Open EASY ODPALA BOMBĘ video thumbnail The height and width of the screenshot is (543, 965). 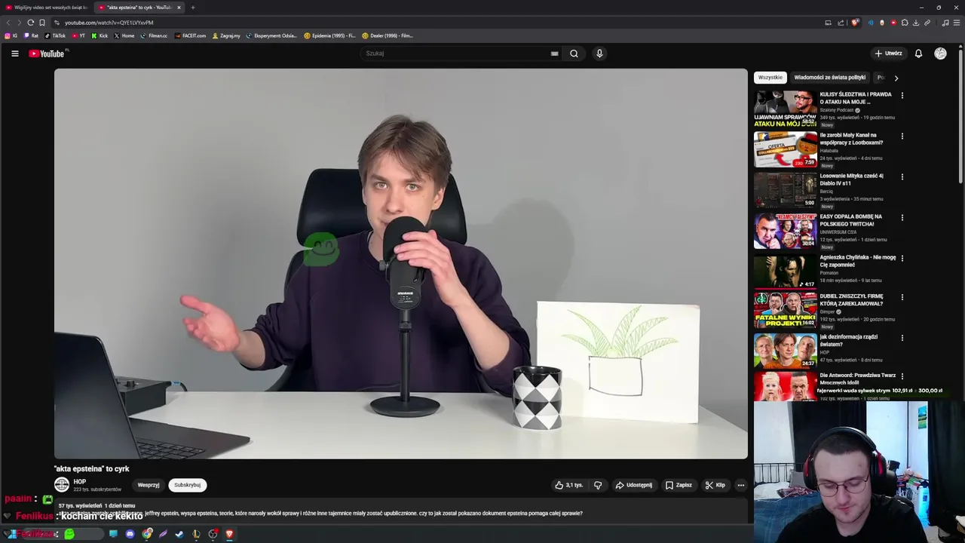tap(786, 231)
